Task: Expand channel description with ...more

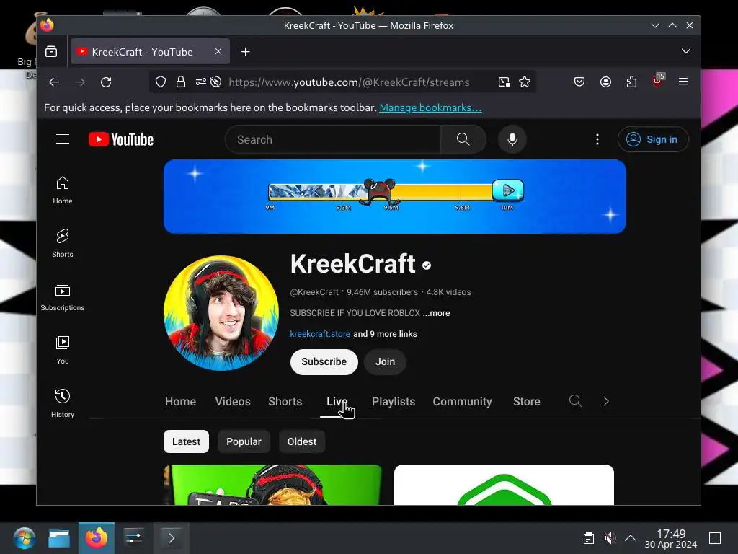Action: (x=436, y=313)
